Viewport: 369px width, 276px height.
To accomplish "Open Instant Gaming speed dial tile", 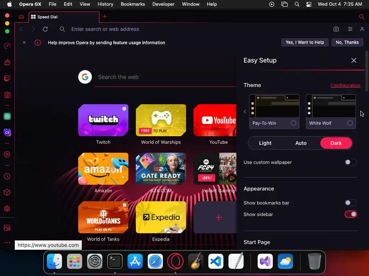I will pos(215,169).
